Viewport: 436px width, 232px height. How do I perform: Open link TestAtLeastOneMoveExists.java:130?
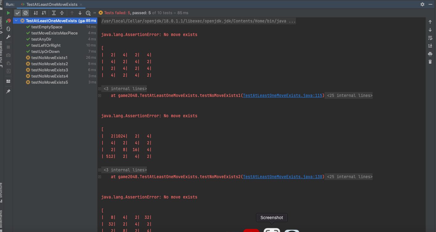282,177
